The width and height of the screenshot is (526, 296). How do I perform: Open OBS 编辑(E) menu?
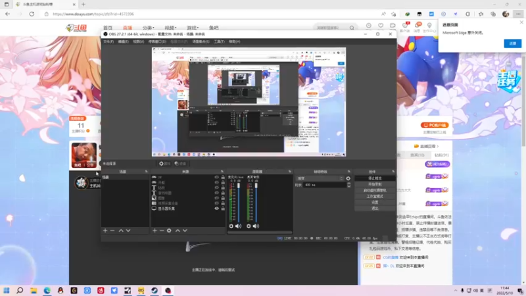click(123, 41)
